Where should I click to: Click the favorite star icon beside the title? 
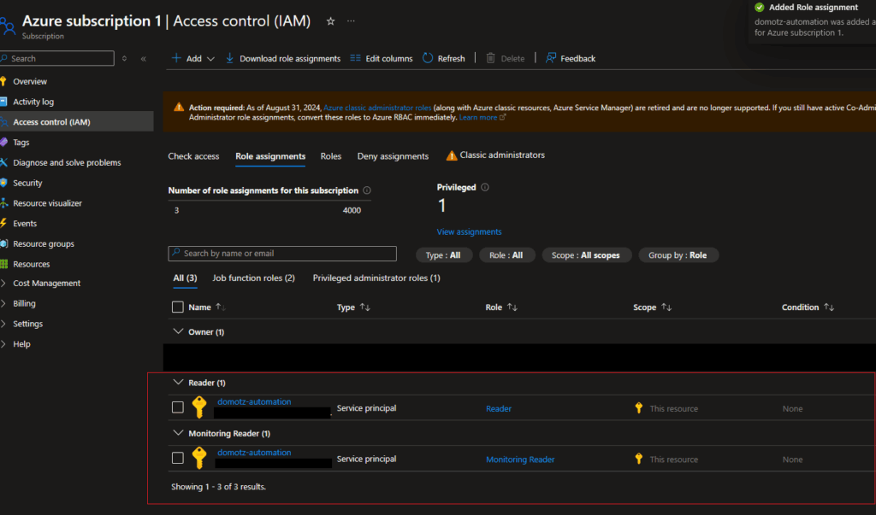coord(331,20)
